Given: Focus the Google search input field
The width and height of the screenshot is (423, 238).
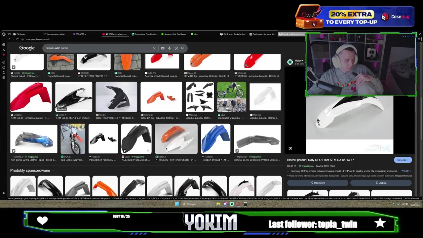Looking at the screenshot, I should (x=97, y=48).
